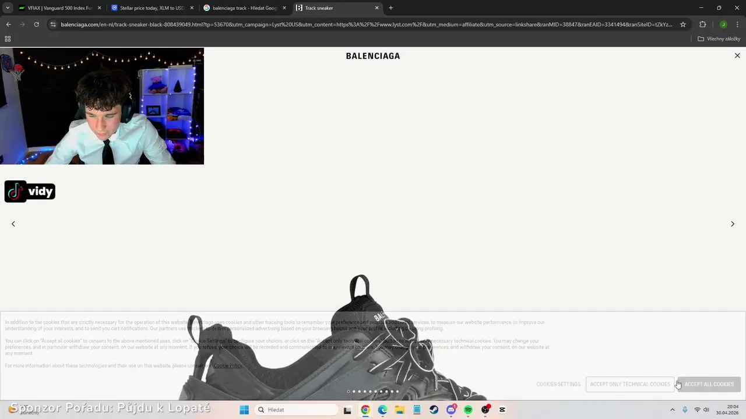Screen dimensions: 746x419
Task: Select the first carousel pagination dot
Action: click(349, 392)
